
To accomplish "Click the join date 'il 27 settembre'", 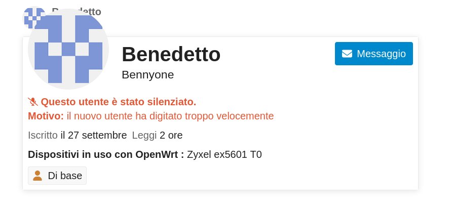I will [x=93, y=135].
